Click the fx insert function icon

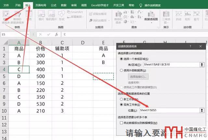tap(56, 34)
